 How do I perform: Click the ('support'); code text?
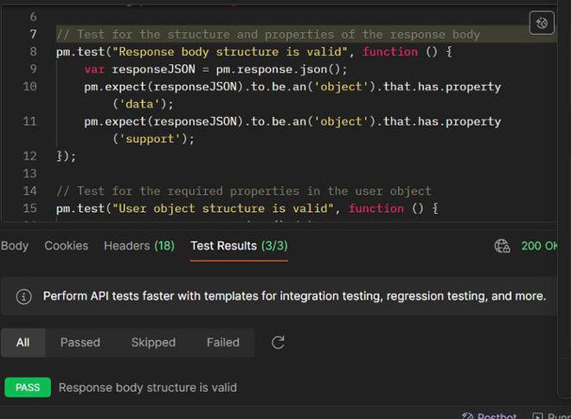[x=153, y=139]
